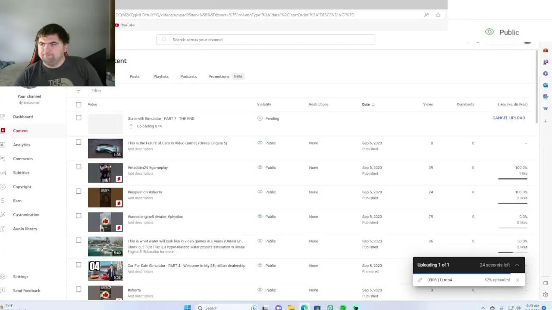This screenshot has height=310, width=552.
Task: Click the Audio library icon
Action: (3, 229)
